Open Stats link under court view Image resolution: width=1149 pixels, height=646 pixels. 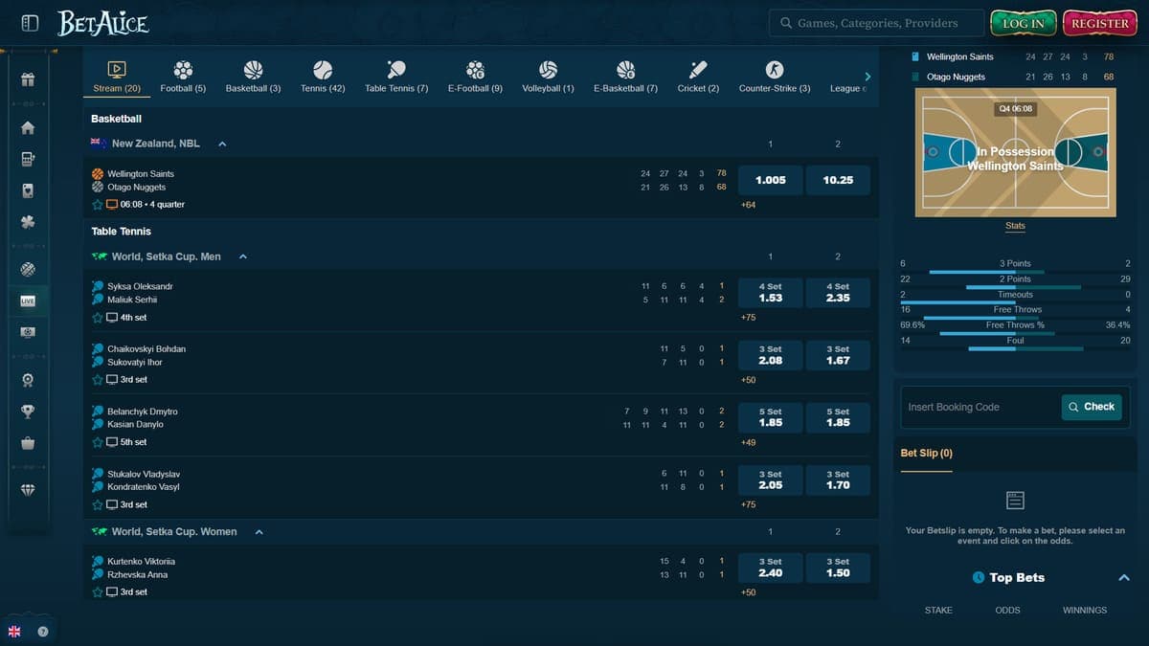coord(1015,227)
